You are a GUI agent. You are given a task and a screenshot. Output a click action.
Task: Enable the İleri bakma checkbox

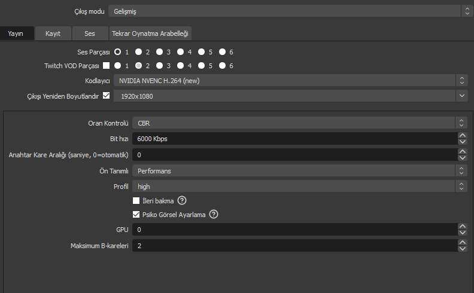click(136, 200)
